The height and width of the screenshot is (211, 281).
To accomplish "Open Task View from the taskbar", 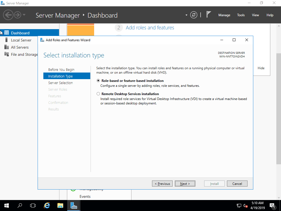I will (x=33, y=206).
